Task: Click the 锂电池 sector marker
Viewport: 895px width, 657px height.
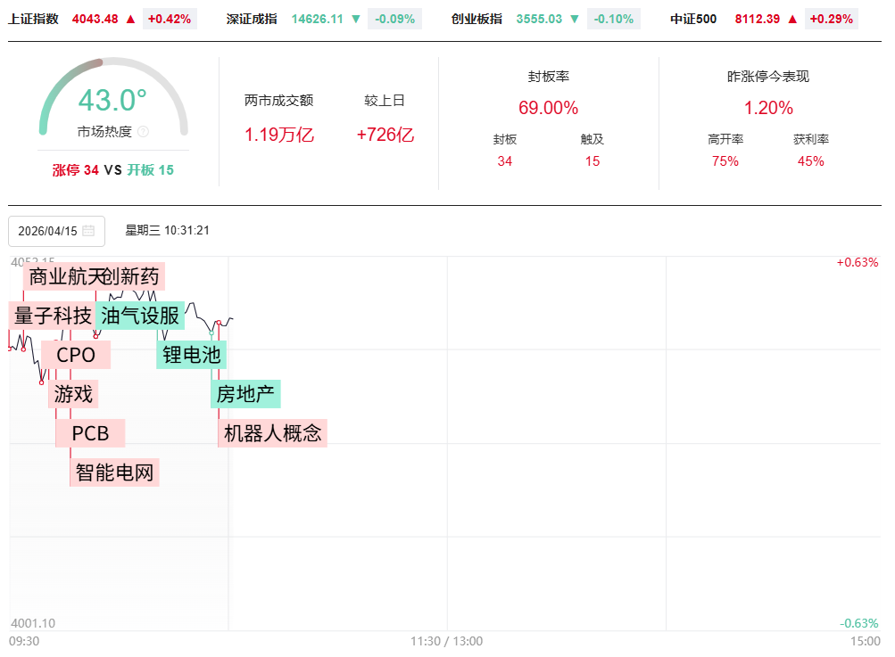Action: [x=192, y=355]
